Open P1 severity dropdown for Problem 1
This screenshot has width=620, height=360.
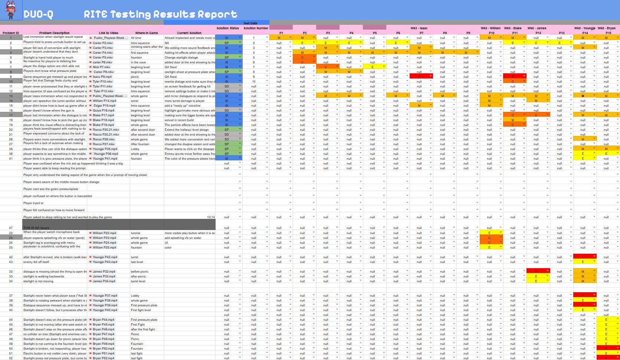[x=291, y=37]
